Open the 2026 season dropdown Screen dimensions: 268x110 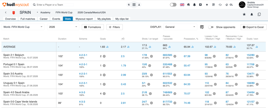click(63, 27)
